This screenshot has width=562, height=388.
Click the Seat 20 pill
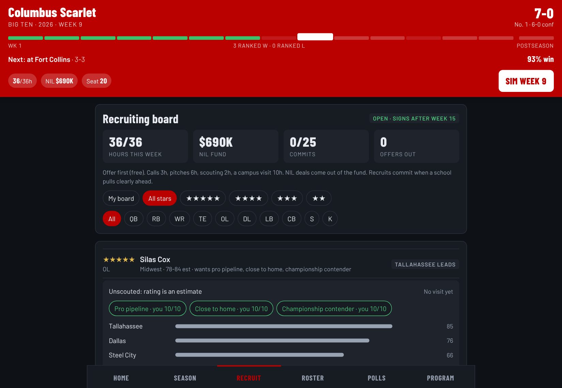pos(96,81)
